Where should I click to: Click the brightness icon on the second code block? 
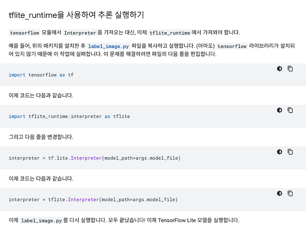[x=280, y=110]
